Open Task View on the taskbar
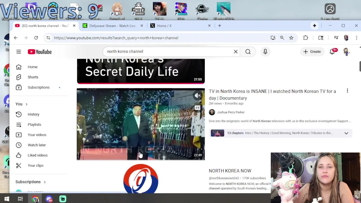361x203 pixels. (x=20, y=199)
